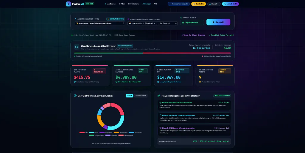Click the Buy Coffee cup icon
Viewport: 305px width, 153px height.
(194, 4)
